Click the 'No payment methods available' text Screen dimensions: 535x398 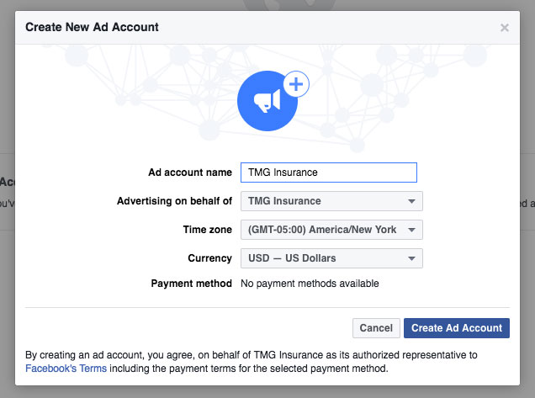[x=310, y=284]
